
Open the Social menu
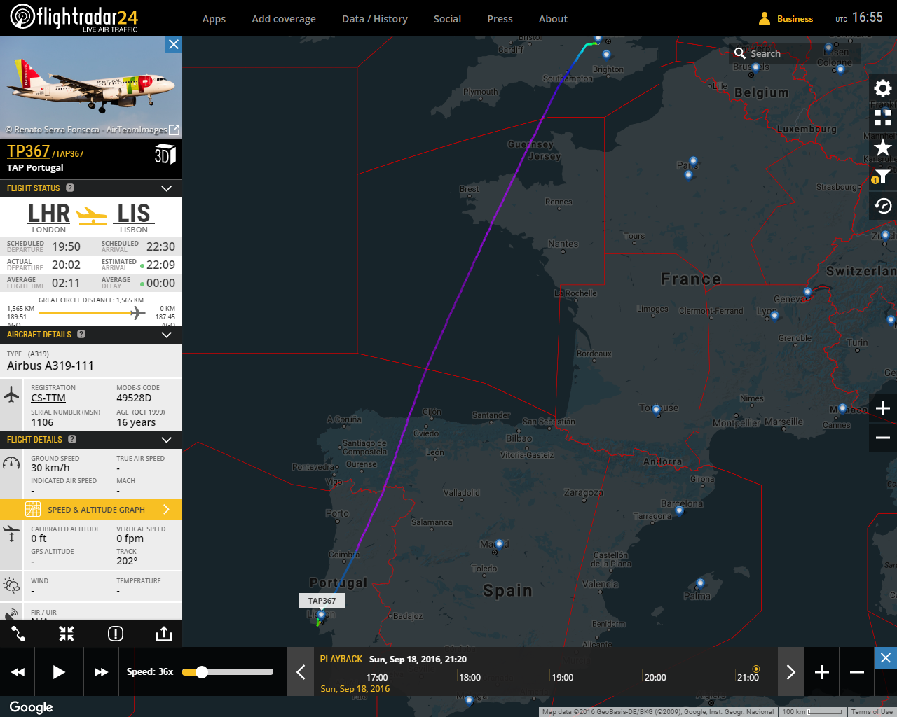(x=447, y=19)
